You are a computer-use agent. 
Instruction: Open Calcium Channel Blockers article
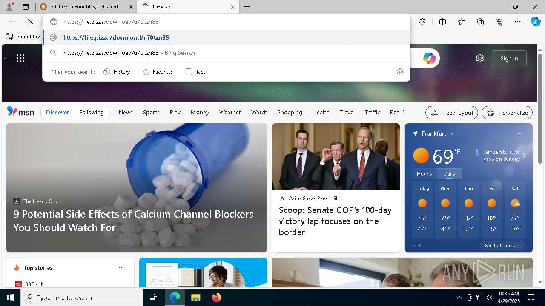click(x=133, y=221)
